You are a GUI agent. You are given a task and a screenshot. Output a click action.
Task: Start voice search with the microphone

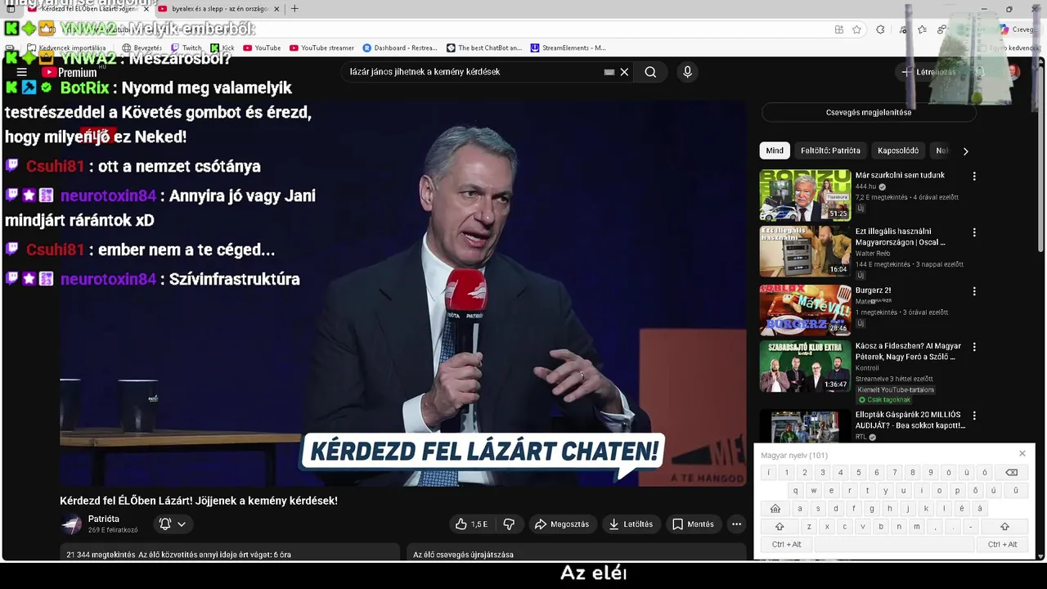(x=687, y=72)
